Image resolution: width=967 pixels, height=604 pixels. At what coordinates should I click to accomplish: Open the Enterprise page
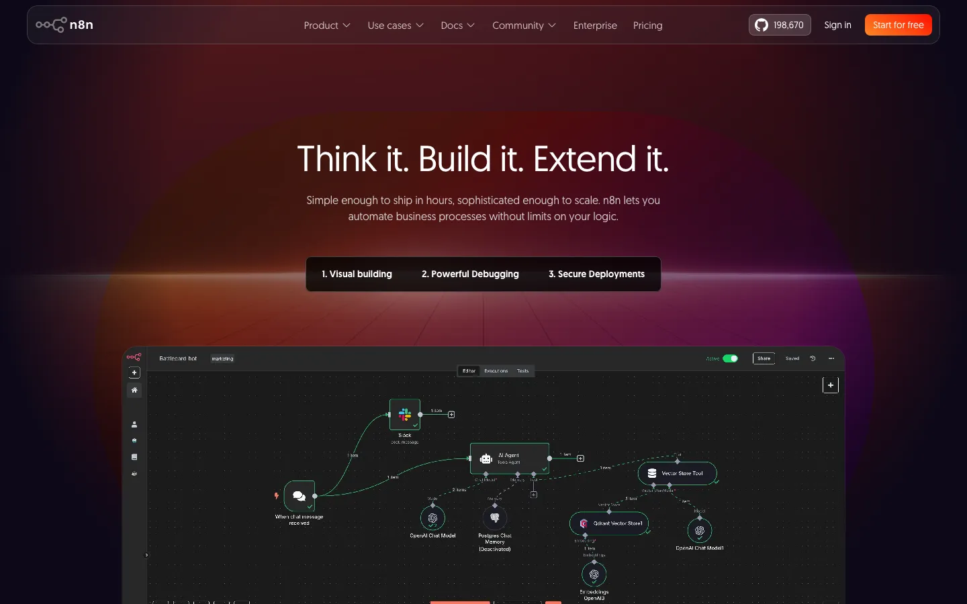point(595,26)
